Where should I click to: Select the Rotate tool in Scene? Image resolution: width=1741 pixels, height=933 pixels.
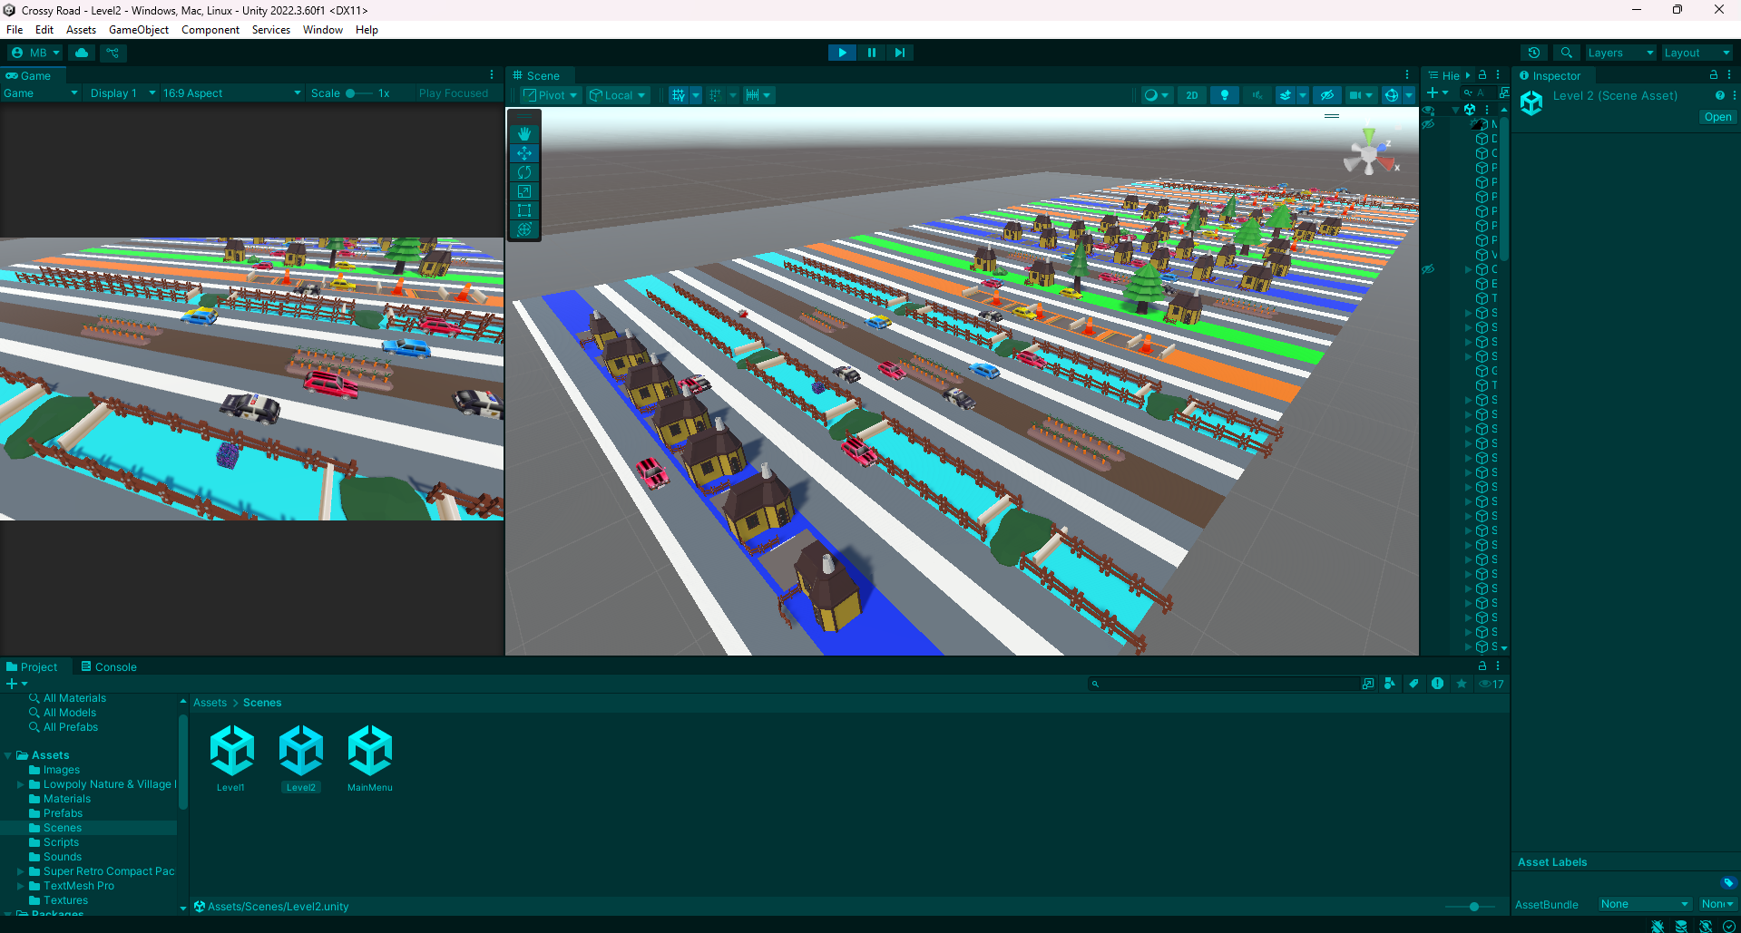[x=524, y=172]
